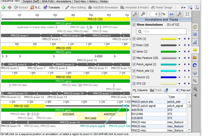Click the Translate toolbar button
This screenshot has width=210, height=136.
[52, 7]
